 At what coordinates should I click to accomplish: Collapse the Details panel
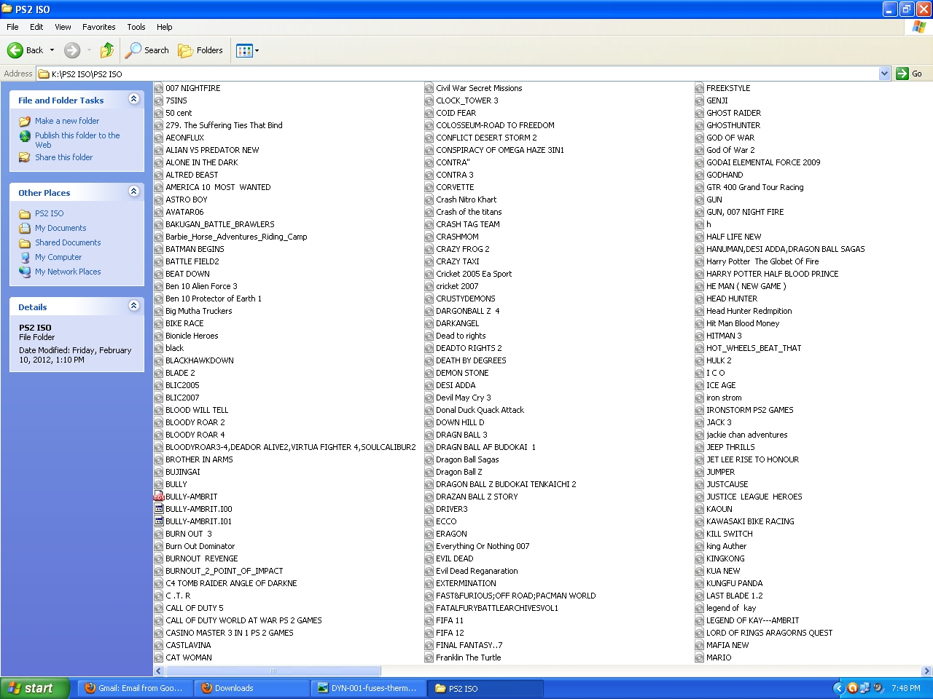133,306
